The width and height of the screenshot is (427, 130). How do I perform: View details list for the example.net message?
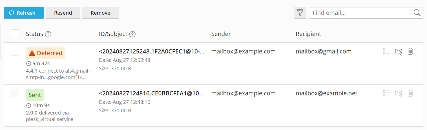pyautogui.click(x=386, y=93)
